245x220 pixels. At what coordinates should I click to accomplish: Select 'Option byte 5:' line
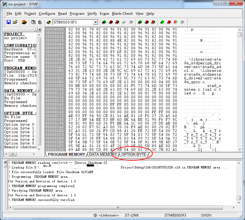pyautogui.click(x=20, y=143)
